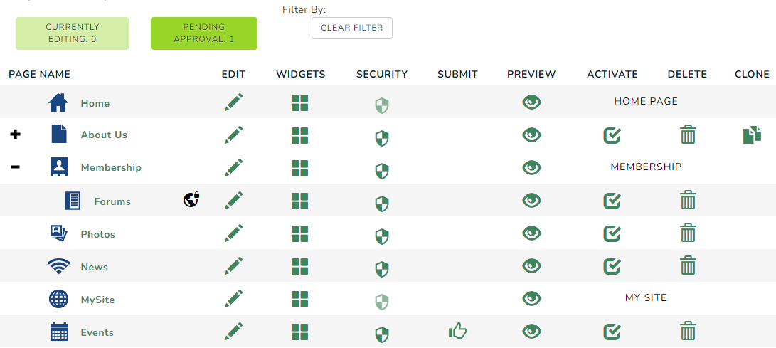
Task: Expand About Us subpages with plus
Action: pyautogui.click(x=16, y=135)
